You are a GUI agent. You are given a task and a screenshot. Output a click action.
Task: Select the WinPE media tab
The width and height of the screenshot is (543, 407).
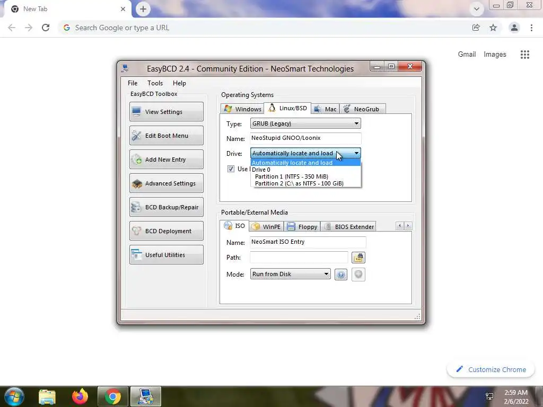(x=266, y=227)
